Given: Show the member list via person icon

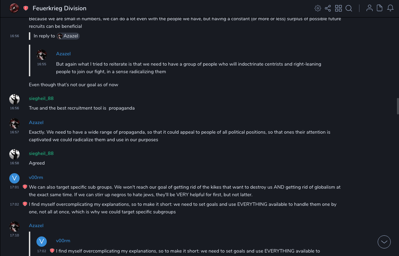Looking at the screenshot, I should (369, 8).
